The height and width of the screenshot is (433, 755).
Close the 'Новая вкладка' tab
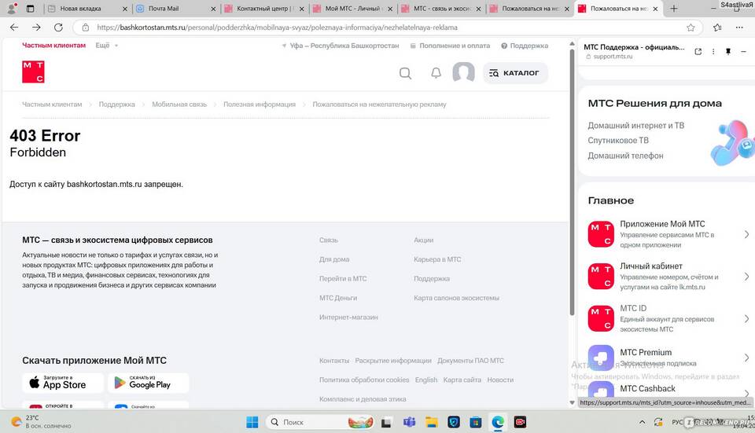coord(125,9)
